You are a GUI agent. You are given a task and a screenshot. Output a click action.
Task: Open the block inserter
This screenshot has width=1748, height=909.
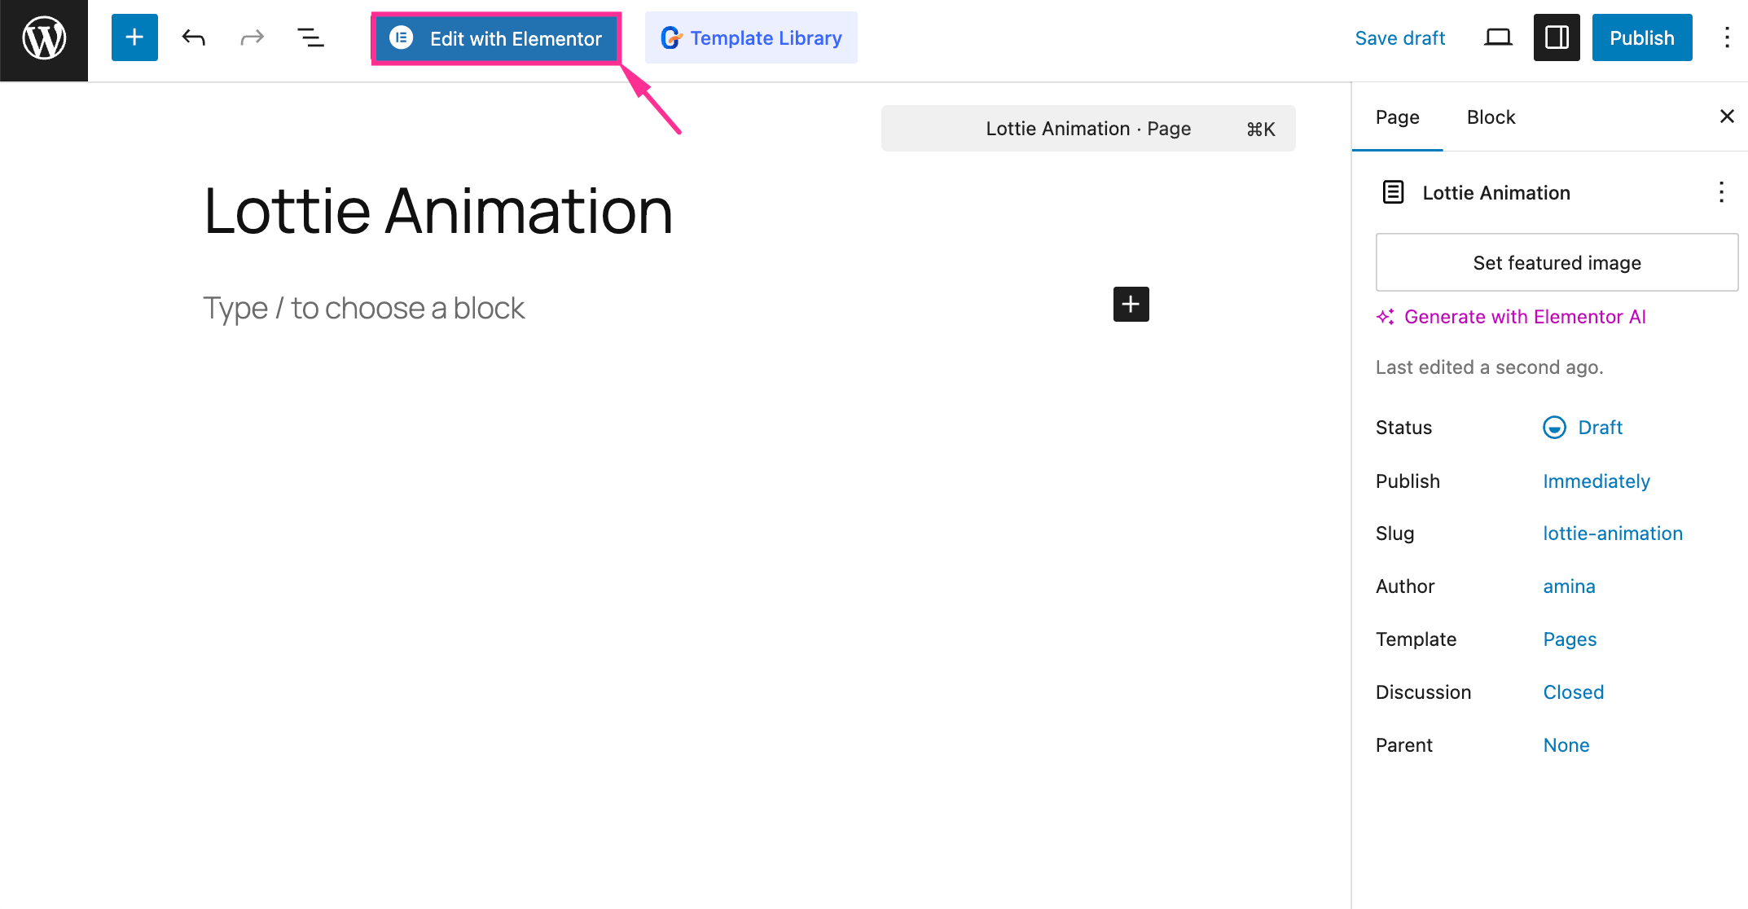tap(133, 37)
